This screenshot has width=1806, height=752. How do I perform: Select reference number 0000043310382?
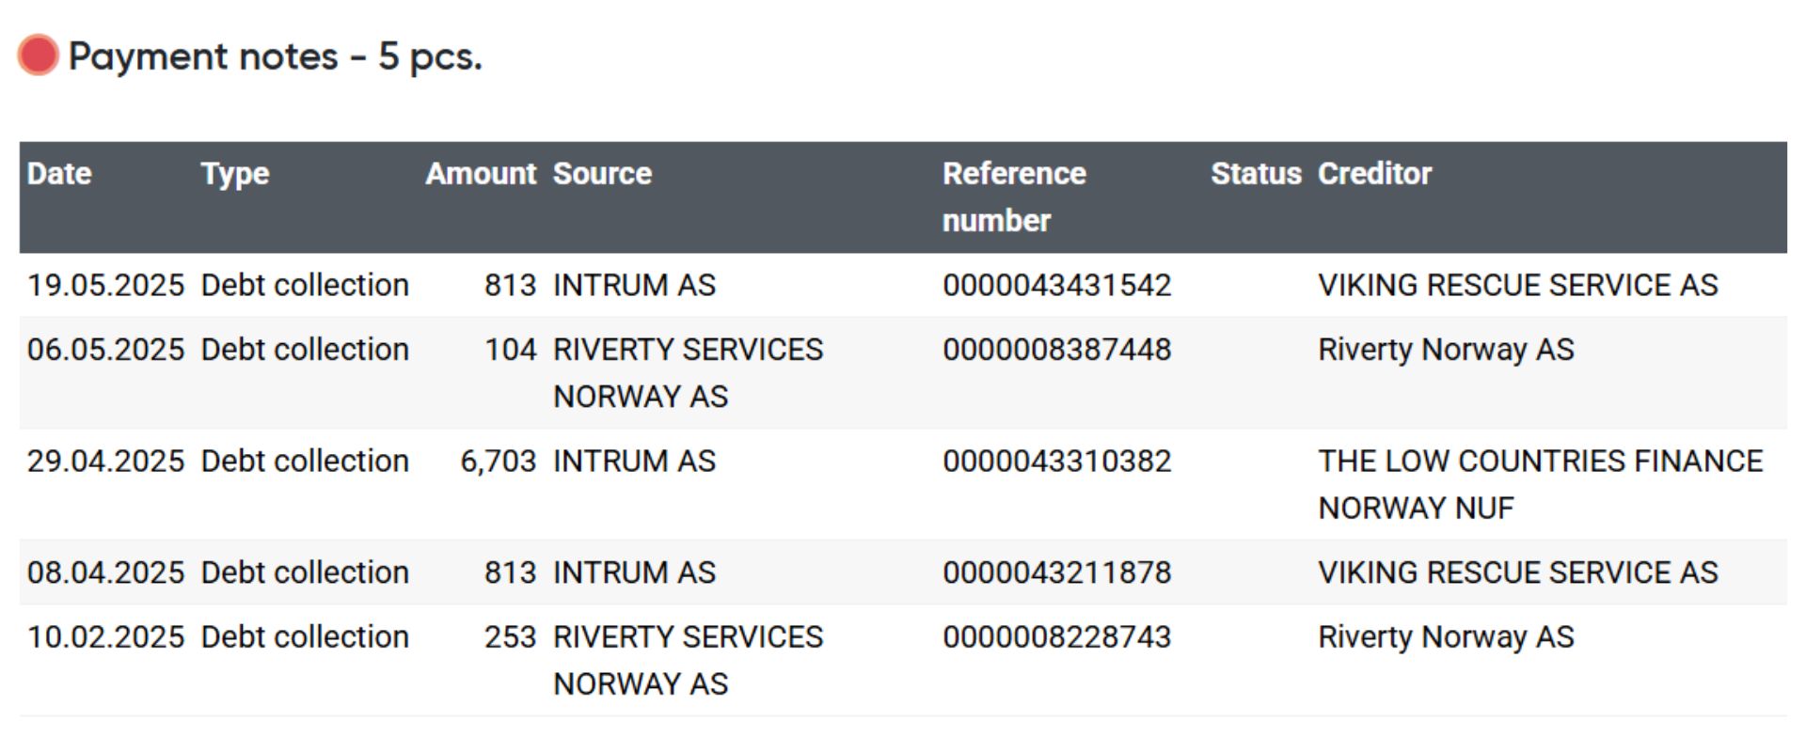[1057, 462]
